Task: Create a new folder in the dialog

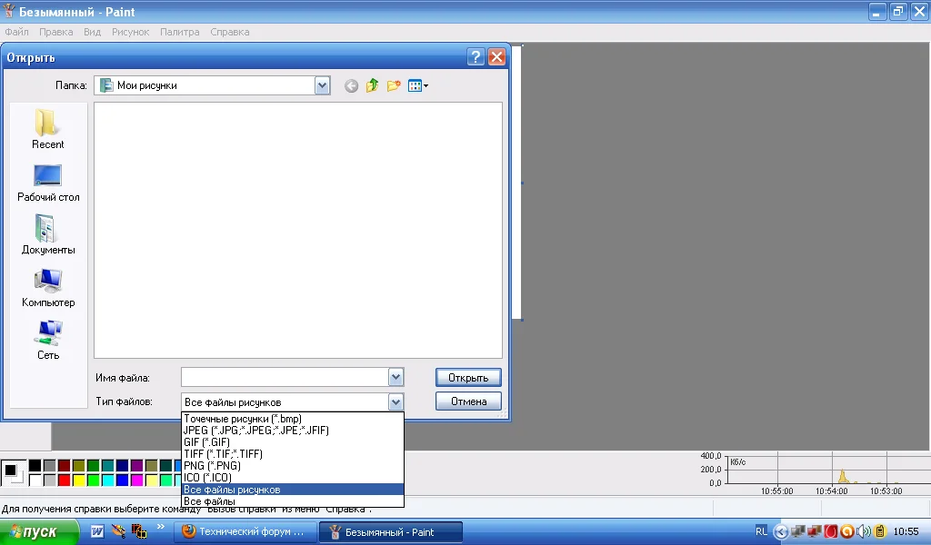Action: coord(393,86)
